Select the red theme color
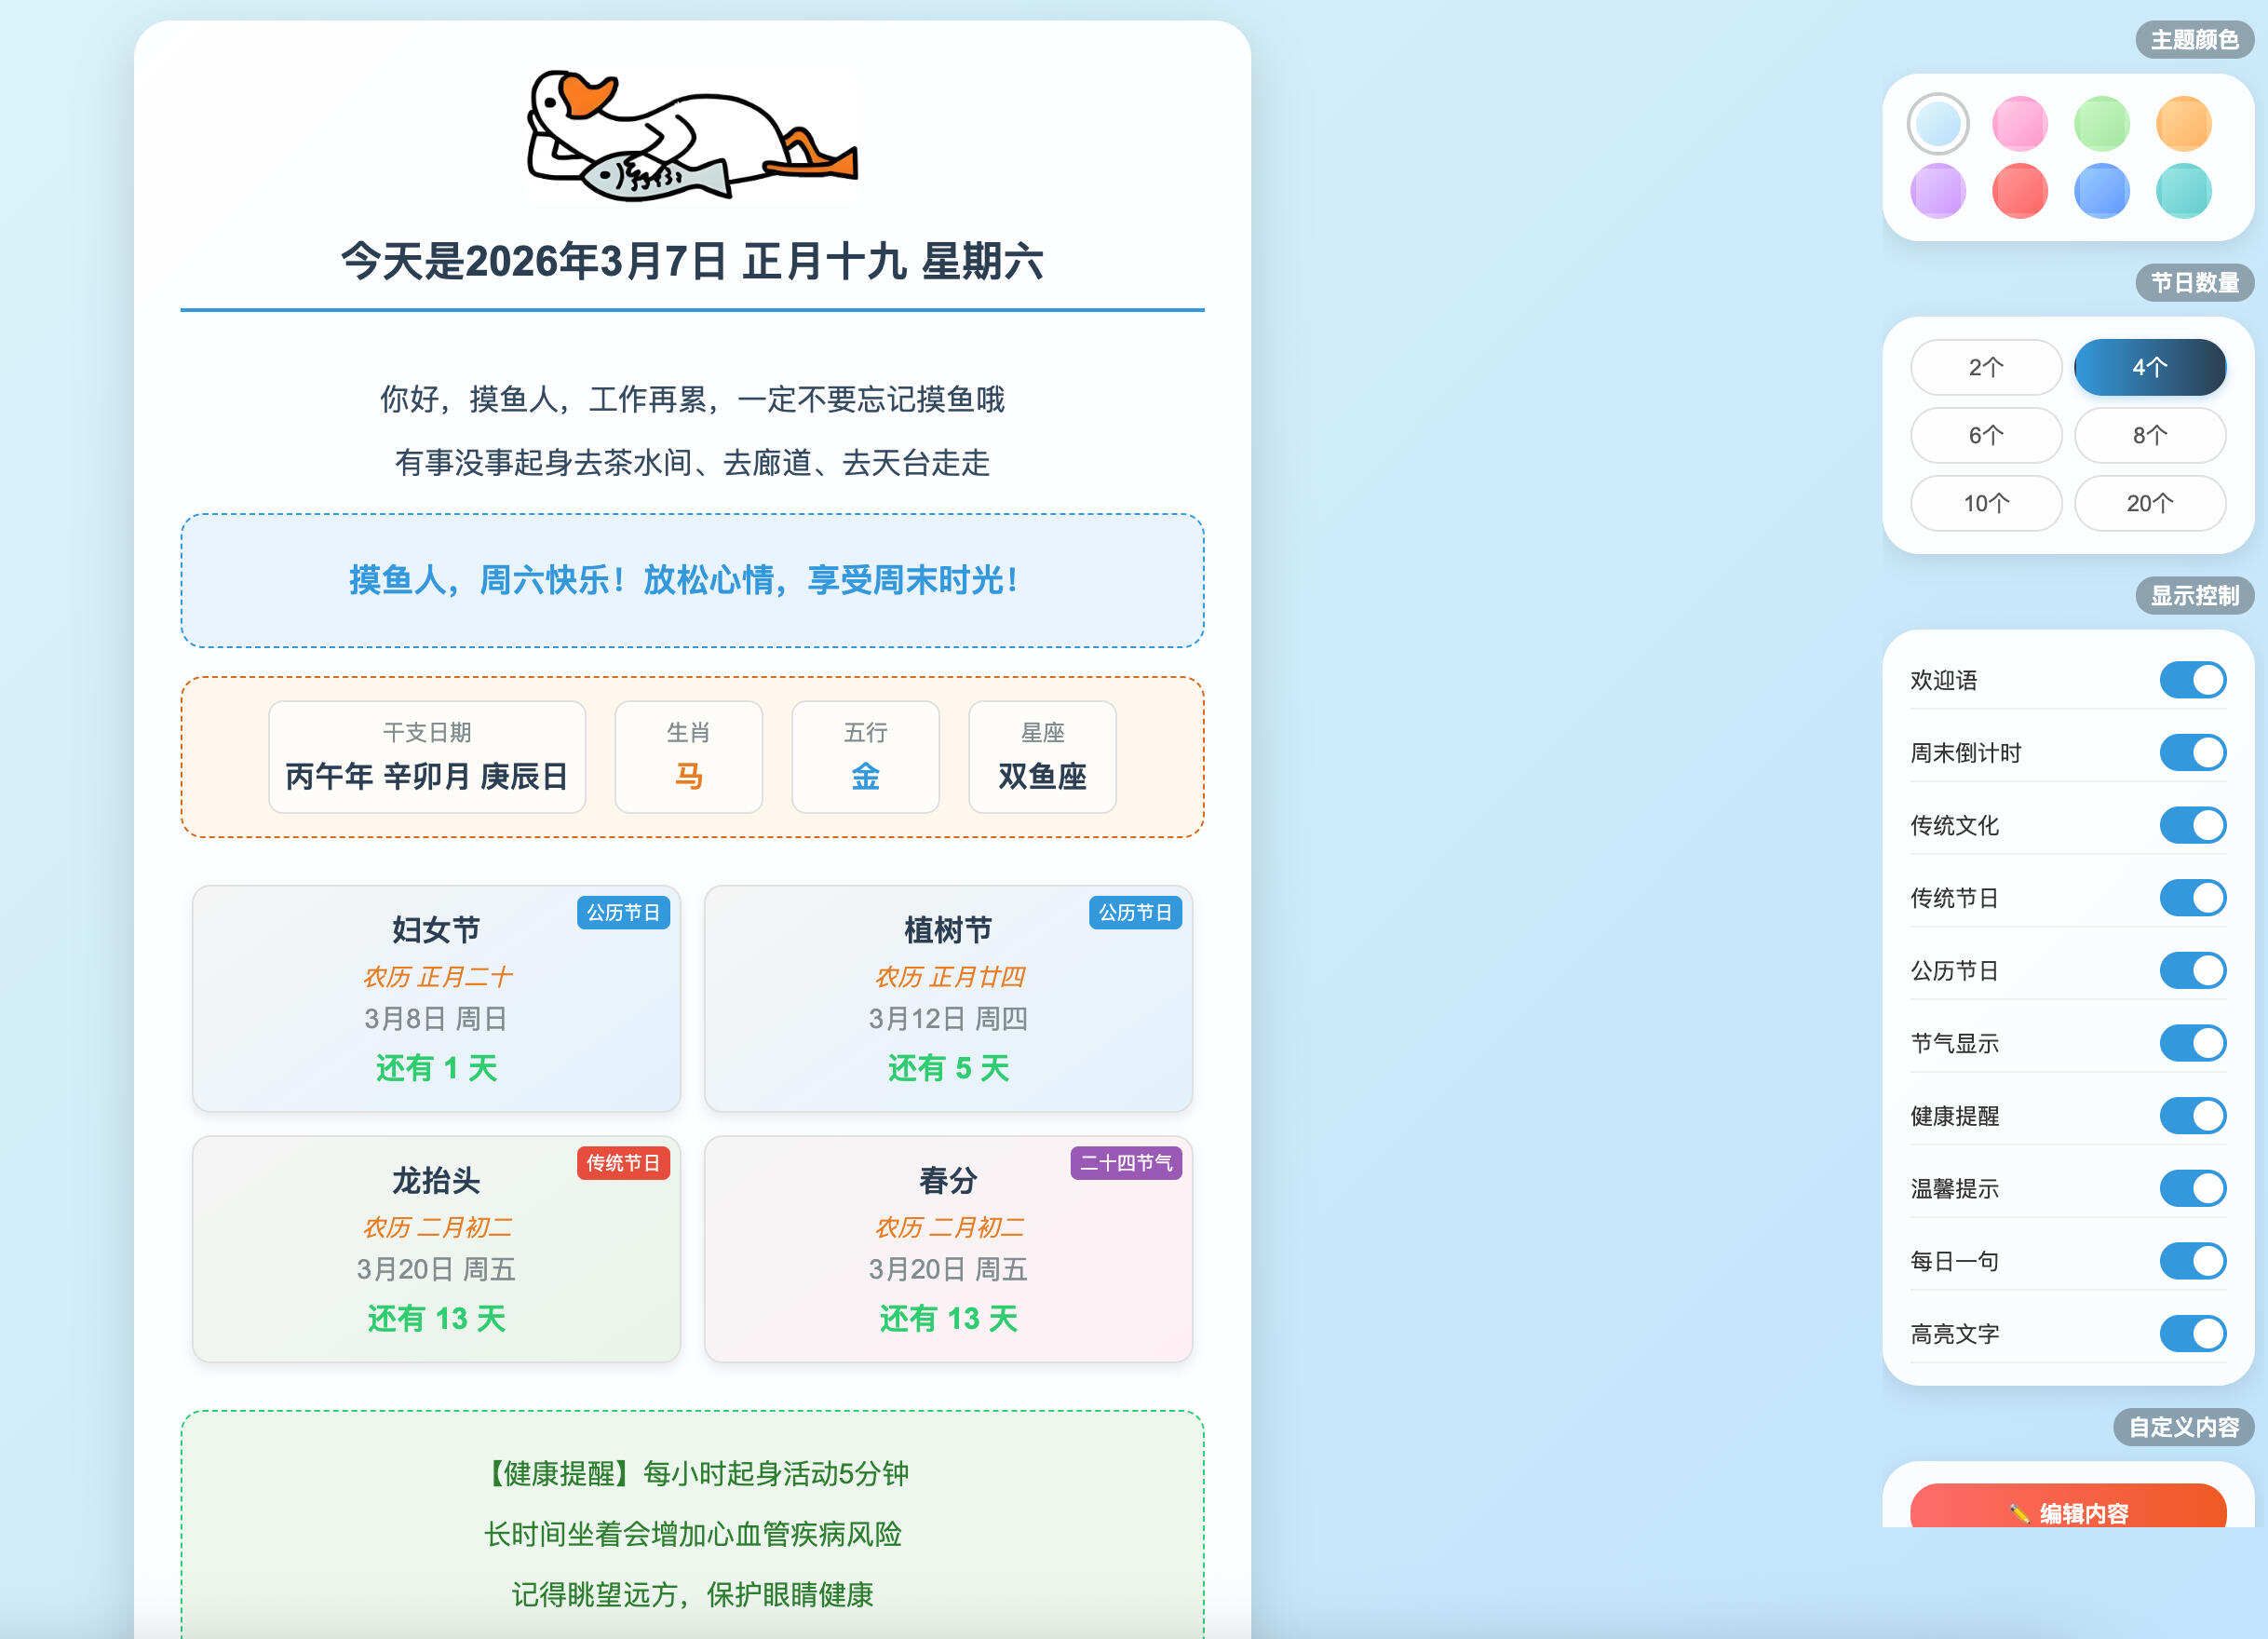 [x=2019, y=190]
